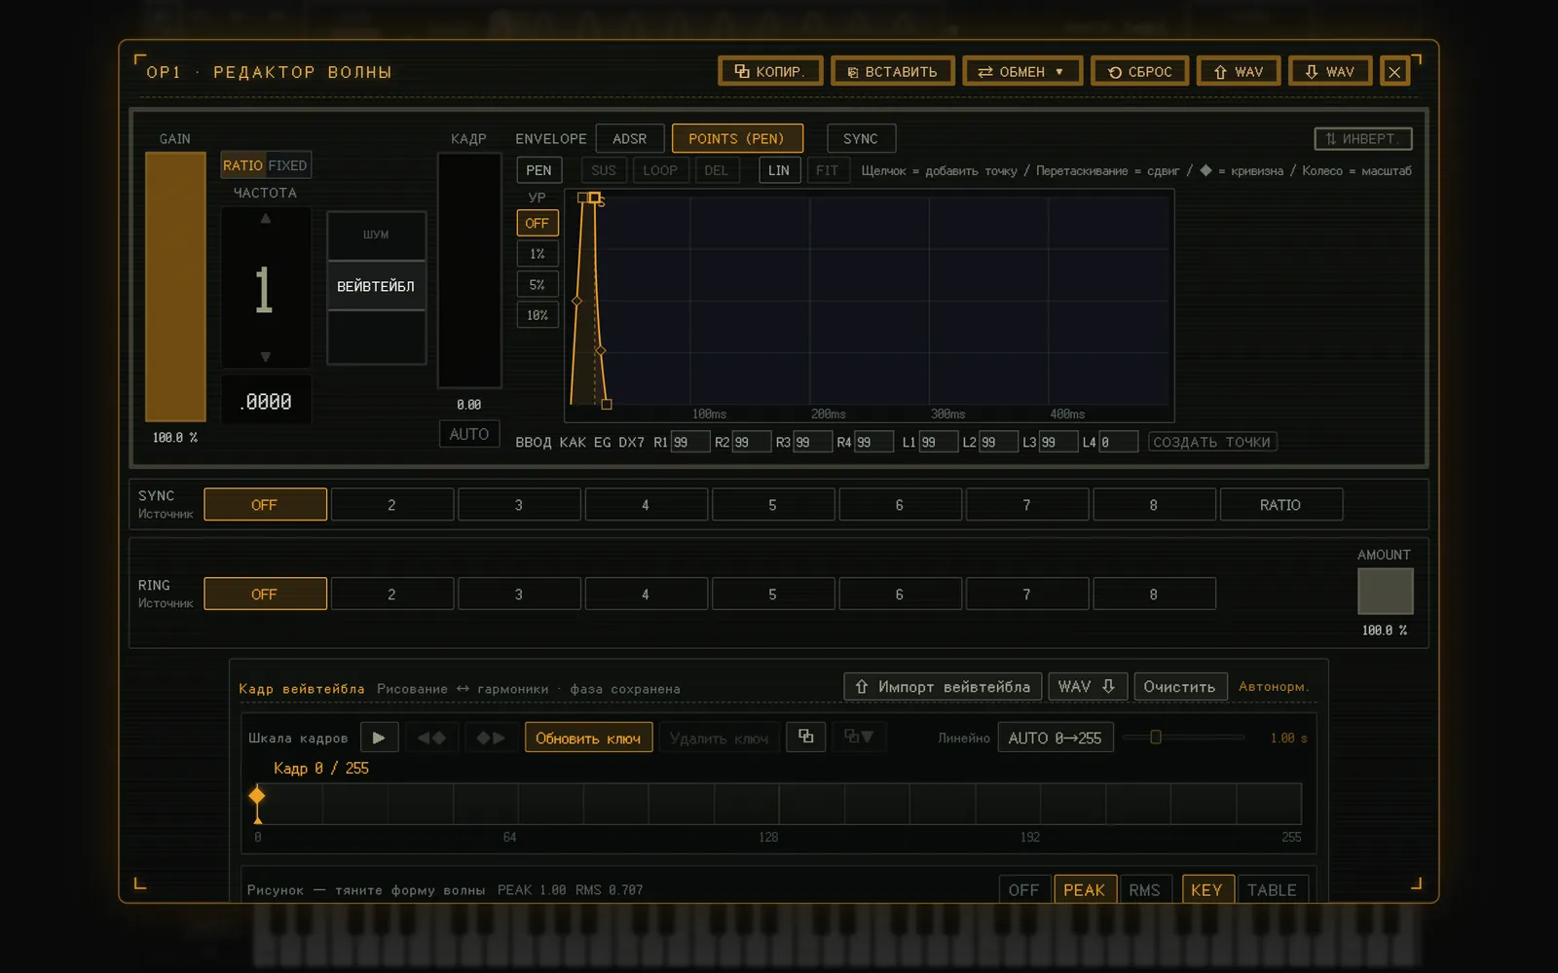Copy the current wavetable frame

(x=806, y=737)
